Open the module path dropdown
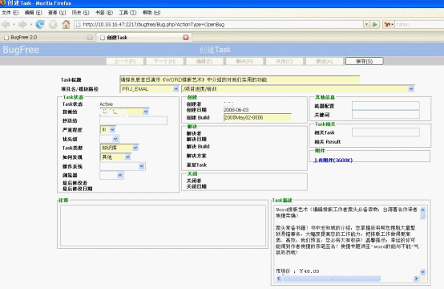 pos(298,89)
